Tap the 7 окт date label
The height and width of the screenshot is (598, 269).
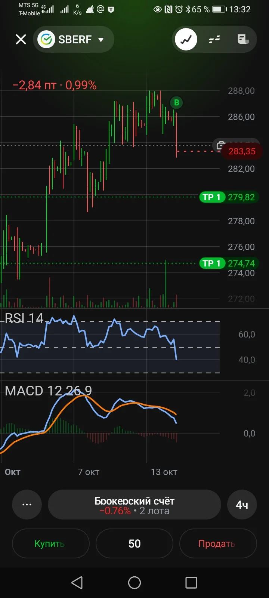point(89,472)
